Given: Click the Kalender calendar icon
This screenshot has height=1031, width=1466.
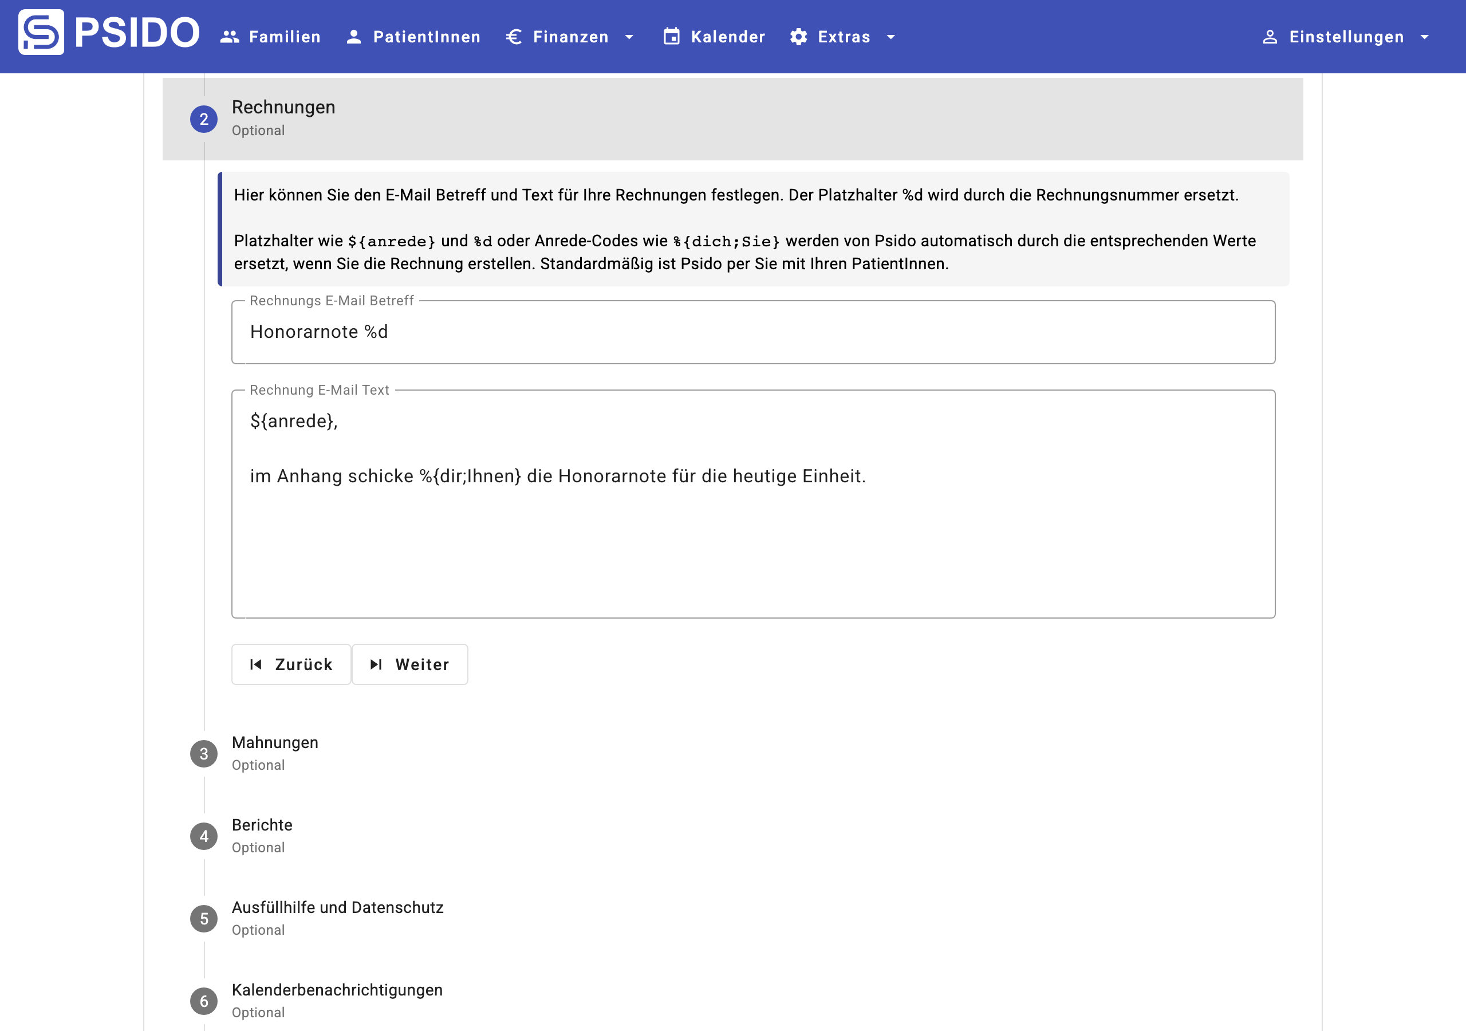Looking at the screenshot, I should 671,37.
